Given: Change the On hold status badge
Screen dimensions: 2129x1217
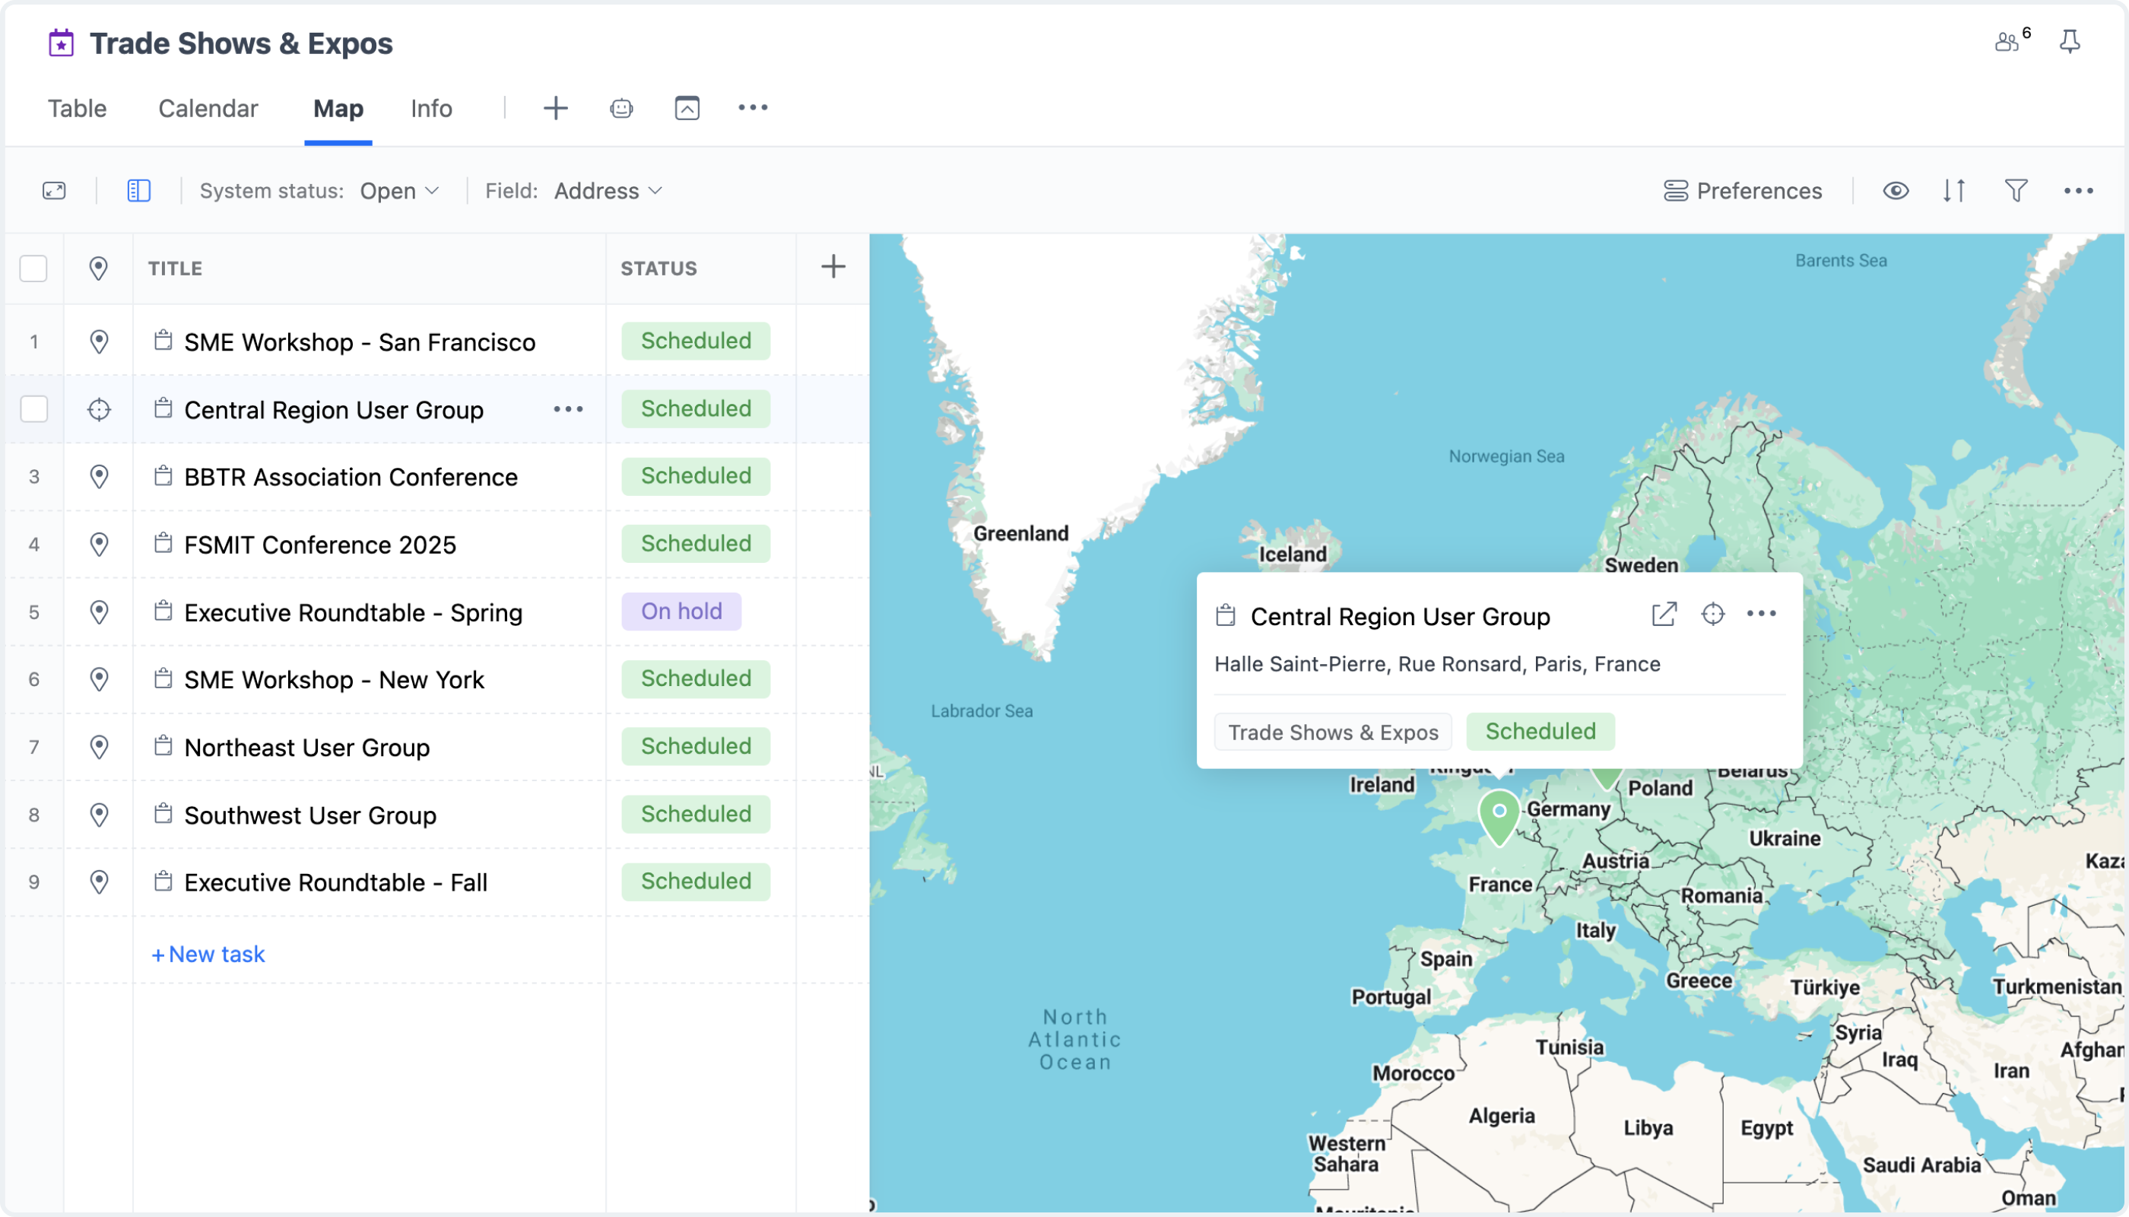Looking at the screenshot, I should tap(681, 611).
